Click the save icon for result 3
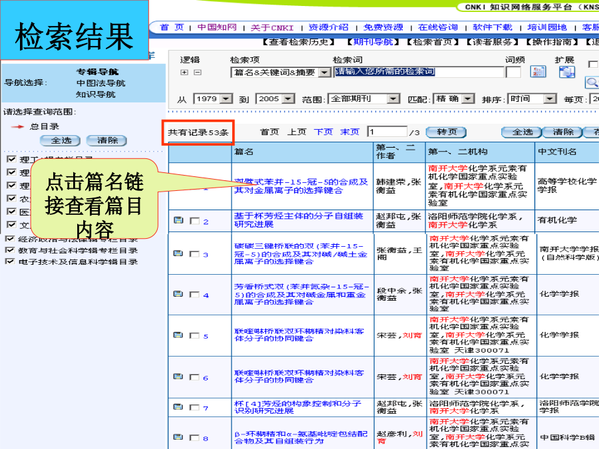Viewport: 599px width, 449px height. tap(178, 253)
